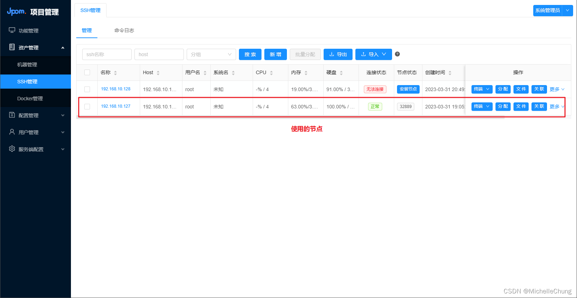
Task: Open 更多 actions for row 192.168.10.127
Action: (557, 107)
